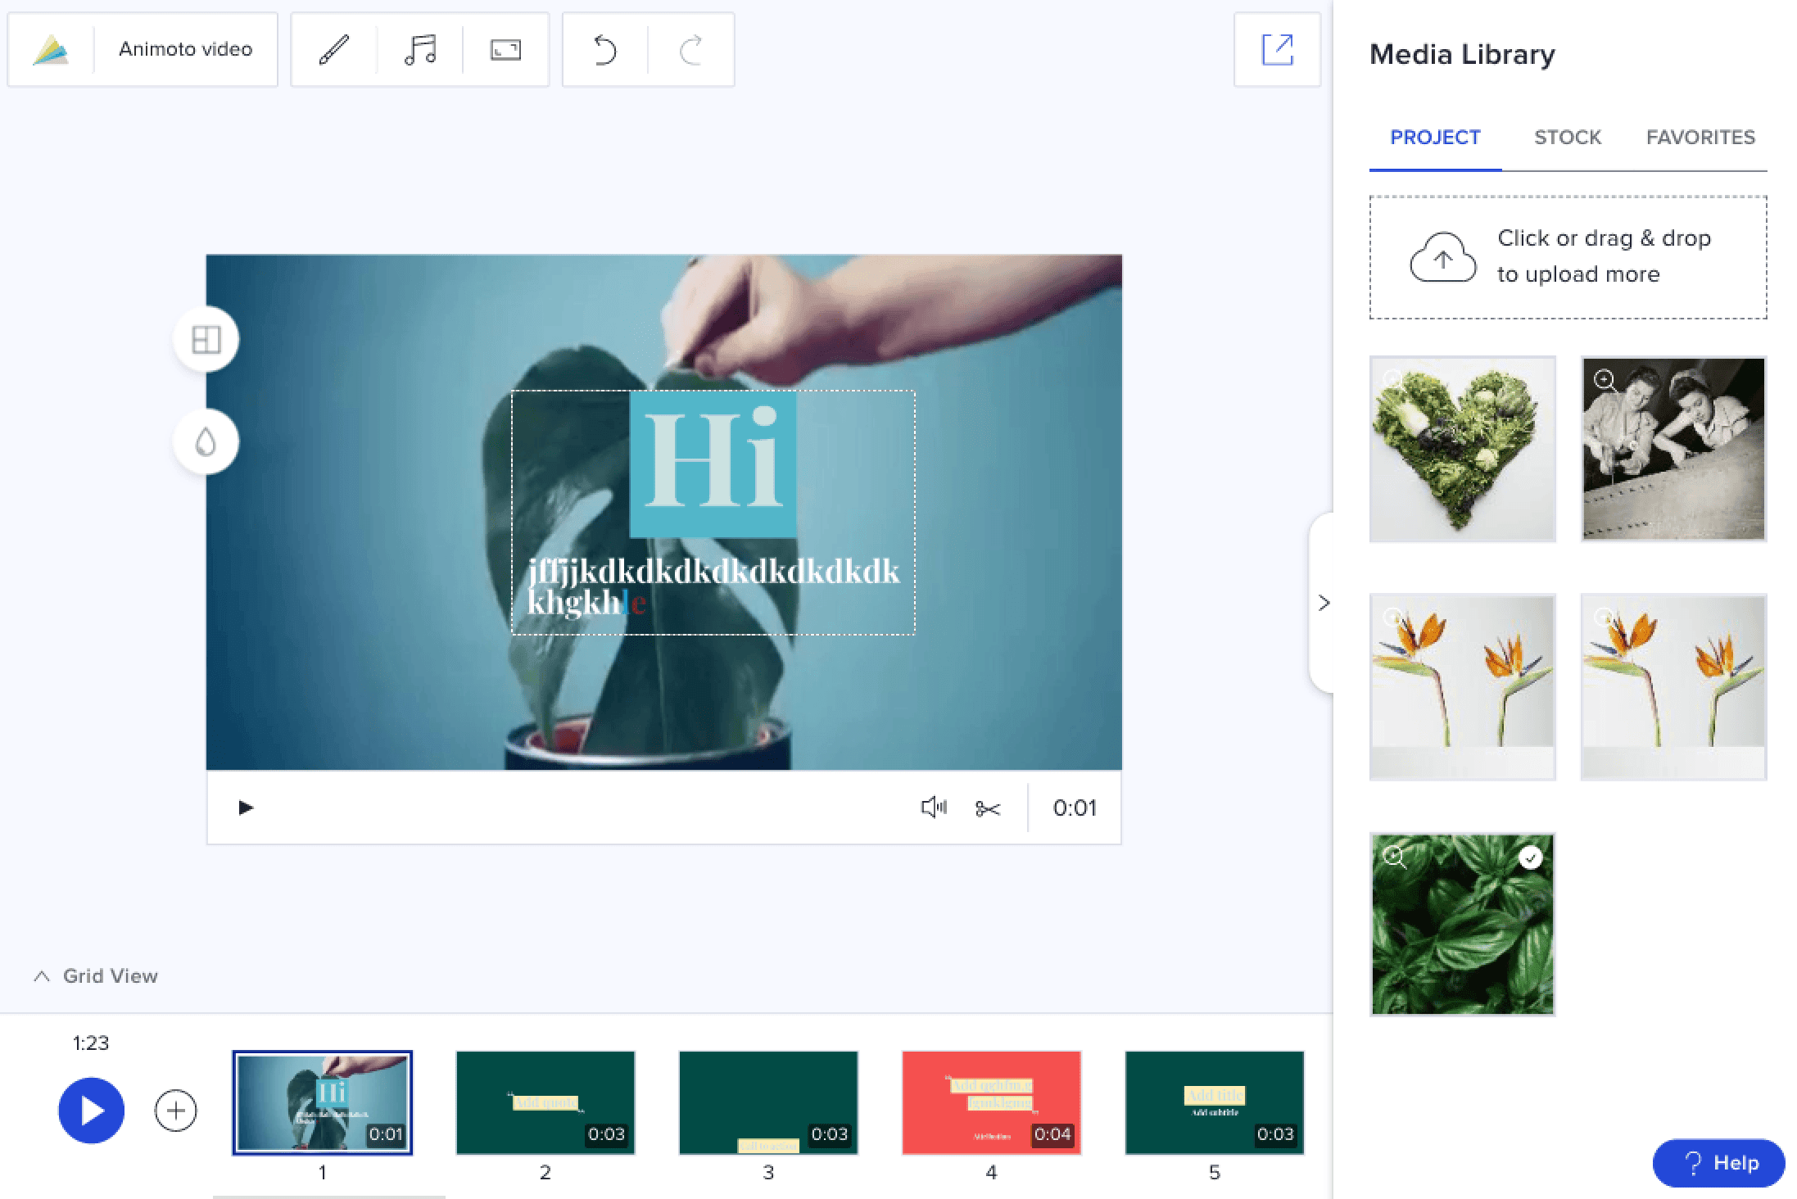
Task: Trim clip with scissors icon
Action: (x=988, y=809)
